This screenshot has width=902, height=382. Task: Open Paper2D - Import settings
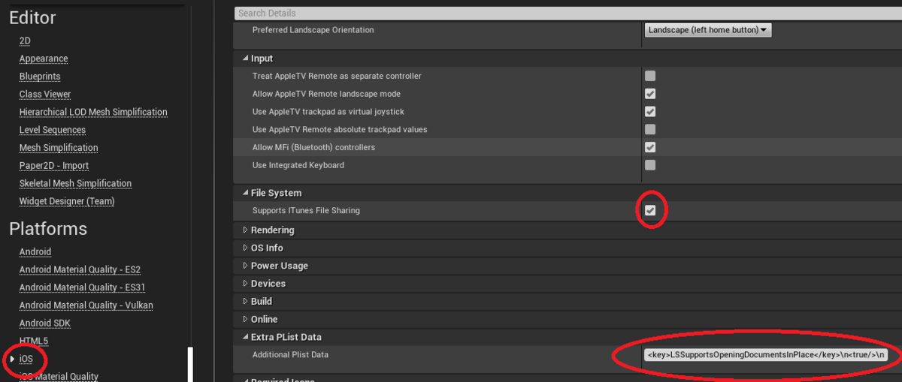(x=54, y=166)
